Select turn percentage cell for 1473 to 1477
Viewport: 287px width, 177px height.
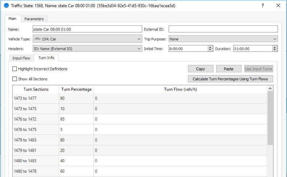coord(76,98)
